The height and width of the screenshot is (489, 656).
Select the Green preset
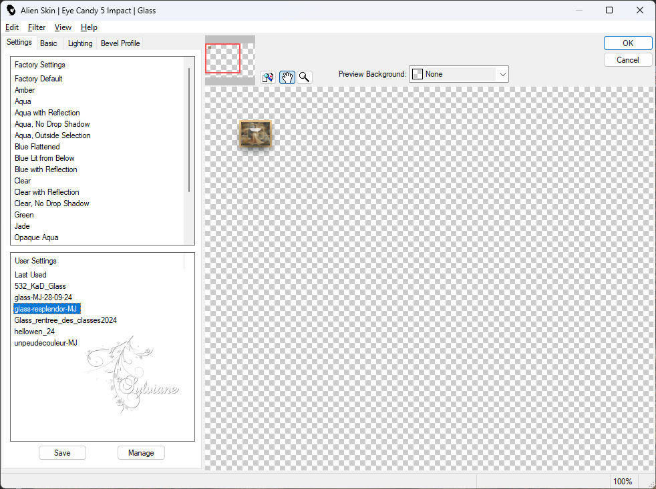24,214
